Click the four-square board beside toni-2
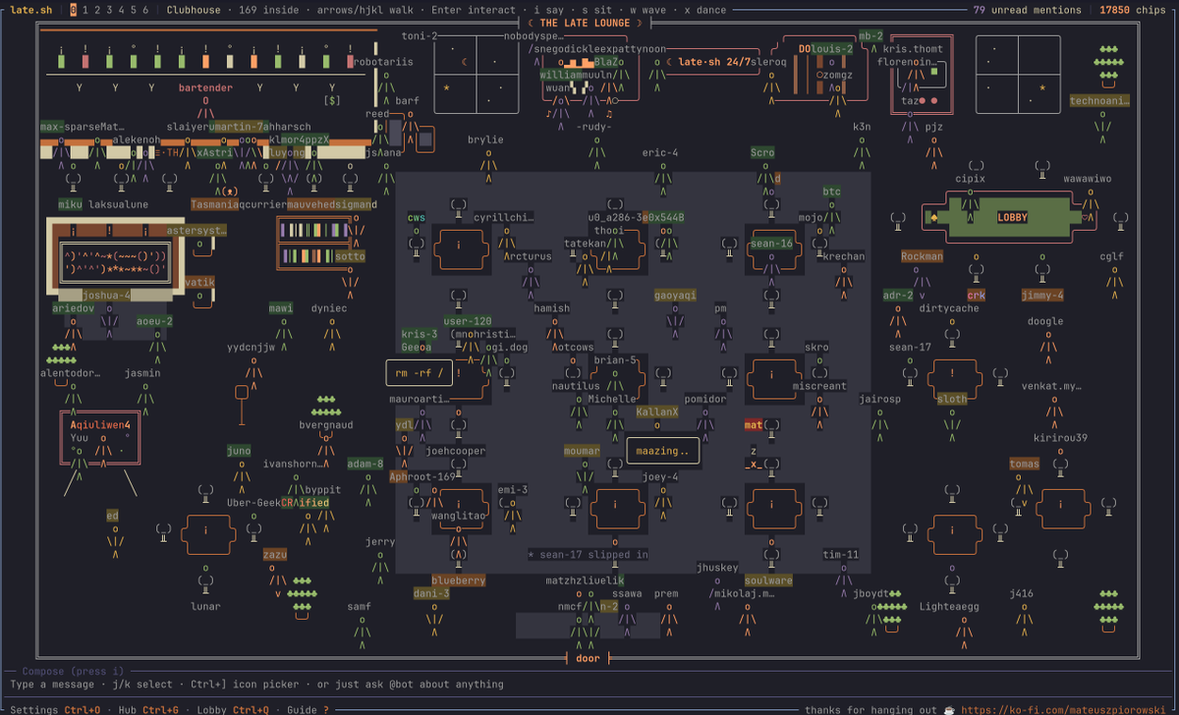This screenshot has height=715, width=1179. click(477, 74)
